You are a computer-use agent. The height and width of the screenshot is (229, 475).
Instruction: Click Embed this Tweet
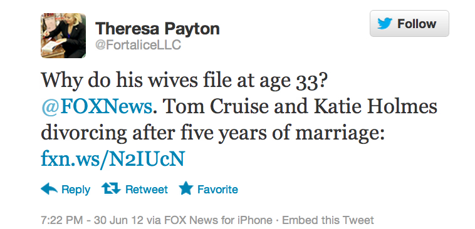pos(328,220)
